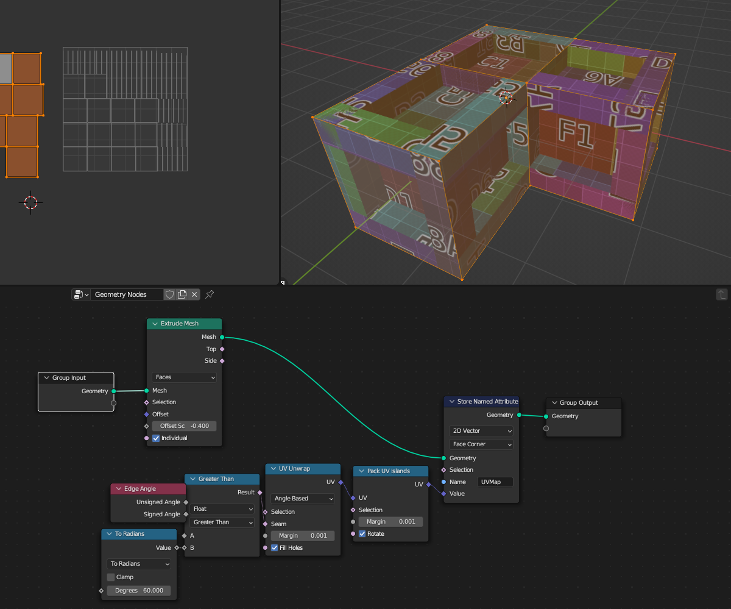Click the empty socket on Group Output
Screen dimensions: 731x609
click(x=546, y=429)
